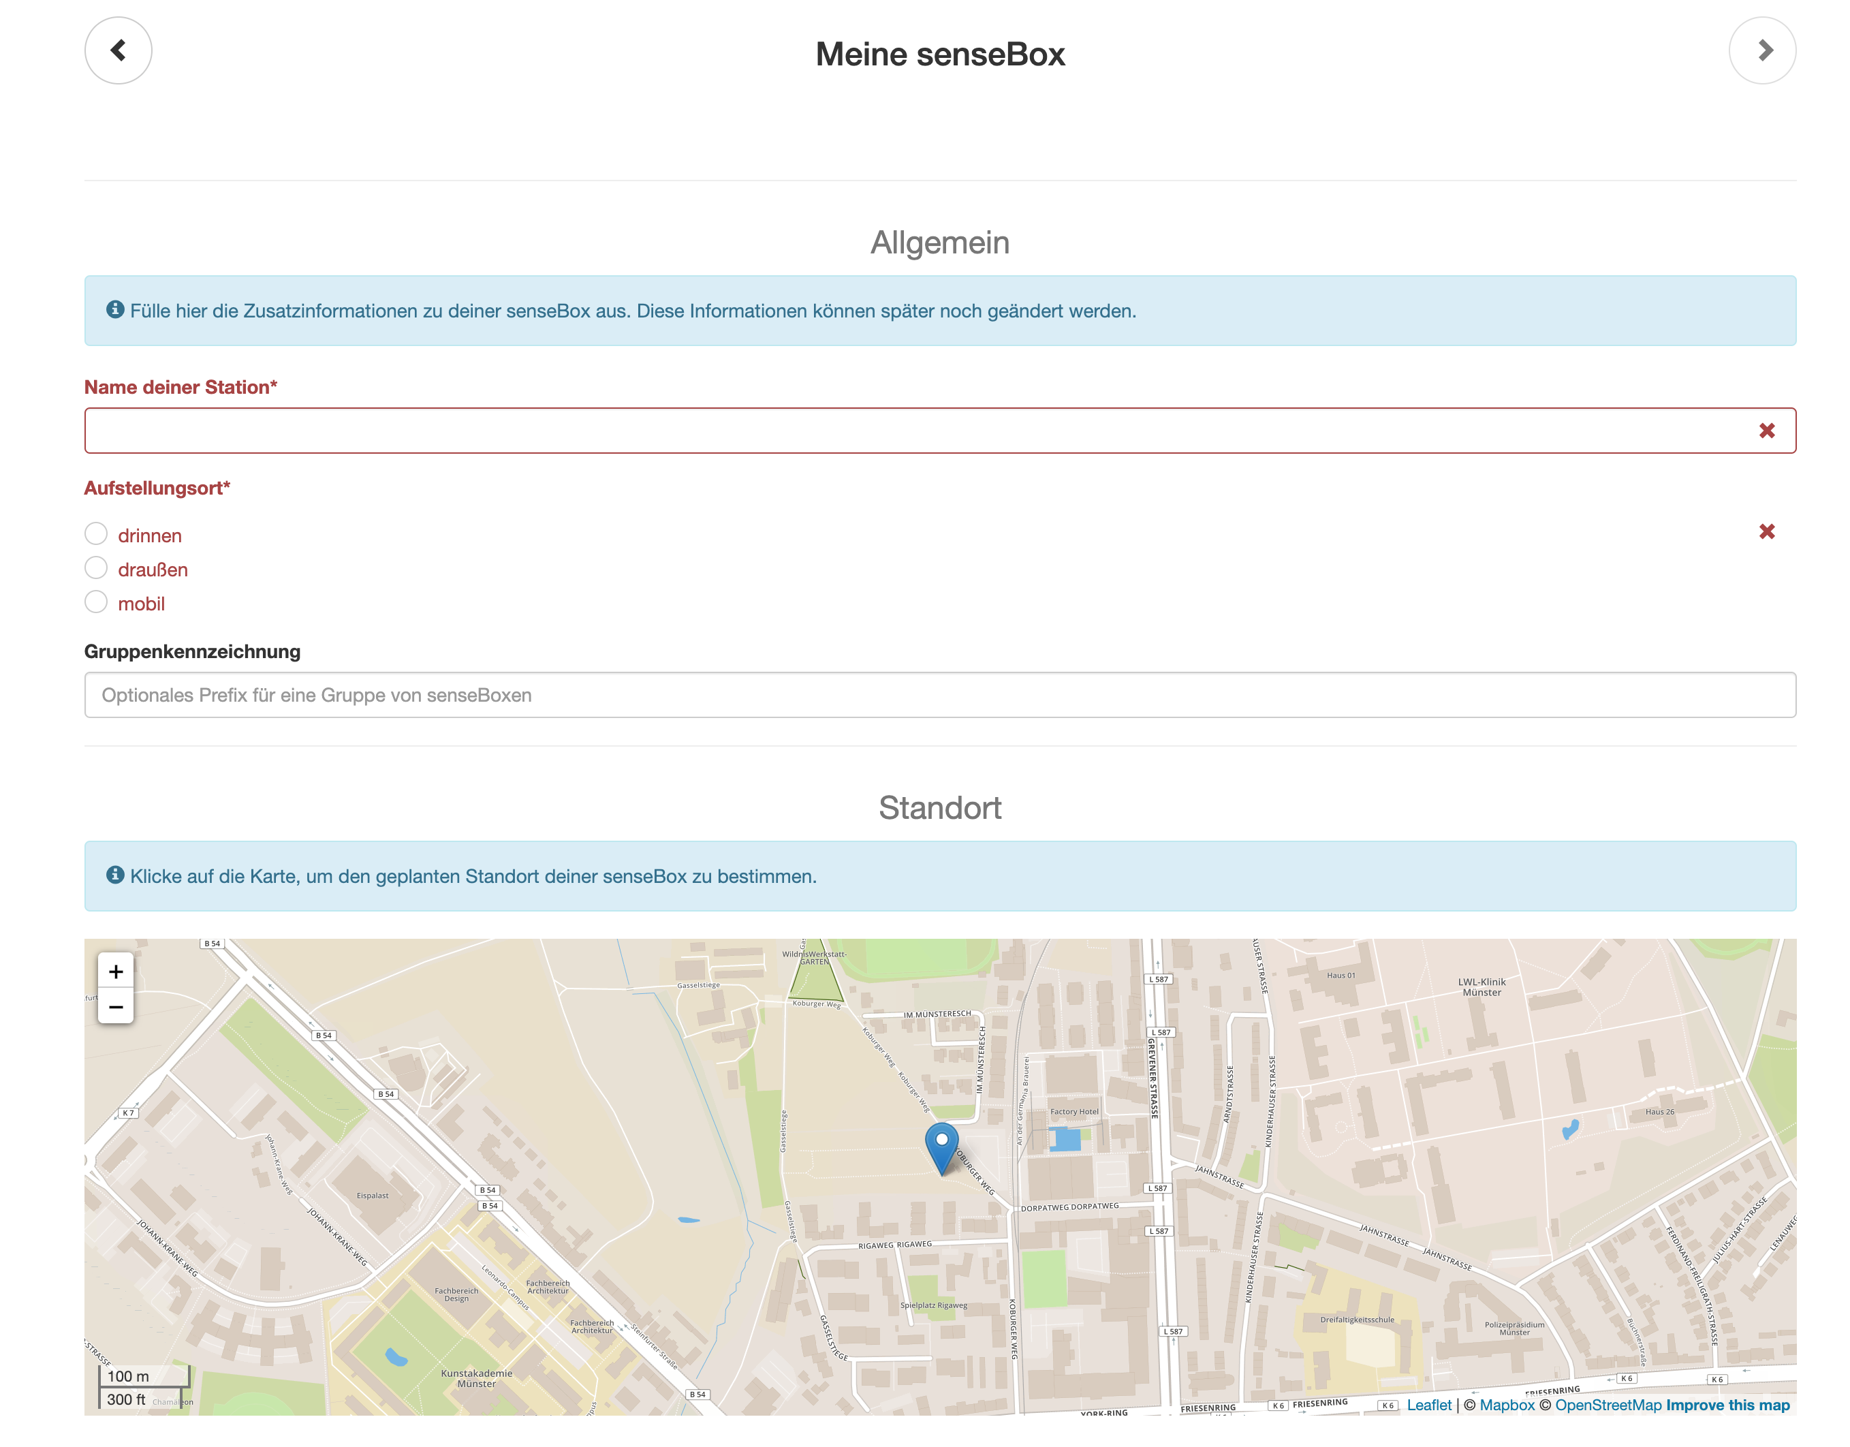The width and height of the screenshot is (1850, 1447).
Task: Click the red X beside Aufstellungsort options
Action: (x=1766, y=531)
